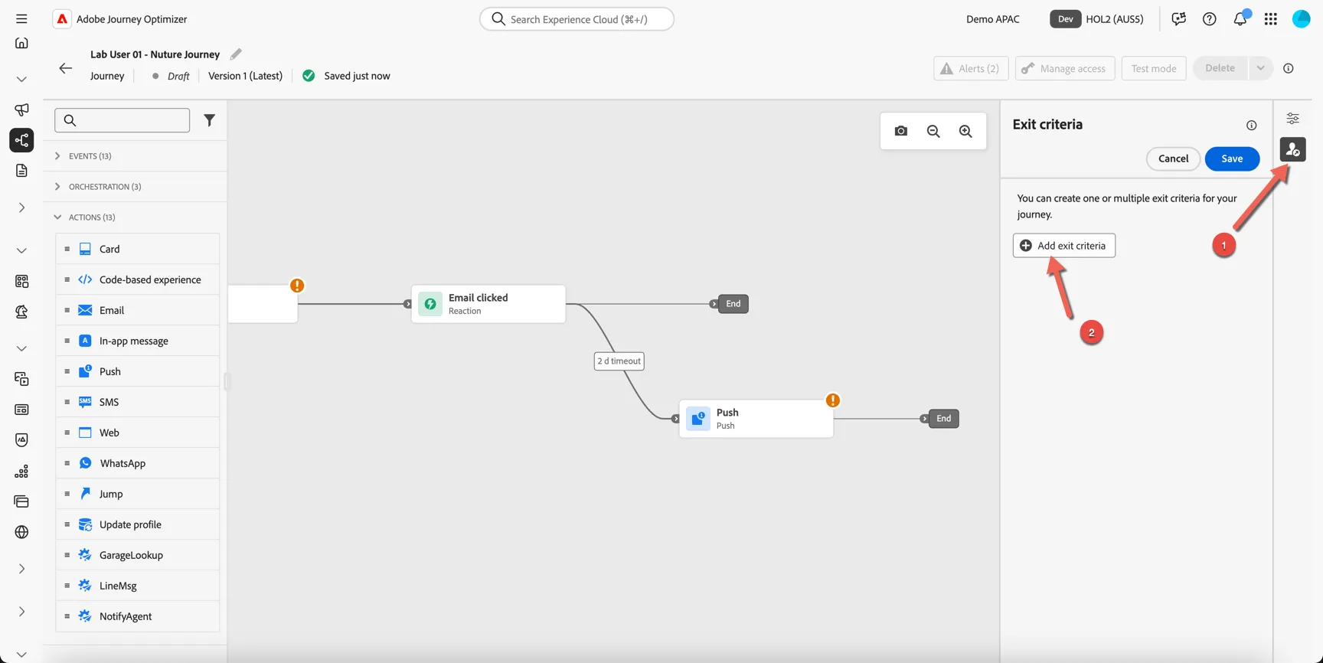
Task: Open the hamburger navigation menu
Action: click(x=21, y=18)
